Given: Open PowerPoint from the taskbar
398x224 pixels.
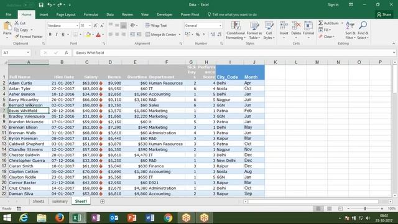Looking at the screenshot, I should [x=132, y=218].
